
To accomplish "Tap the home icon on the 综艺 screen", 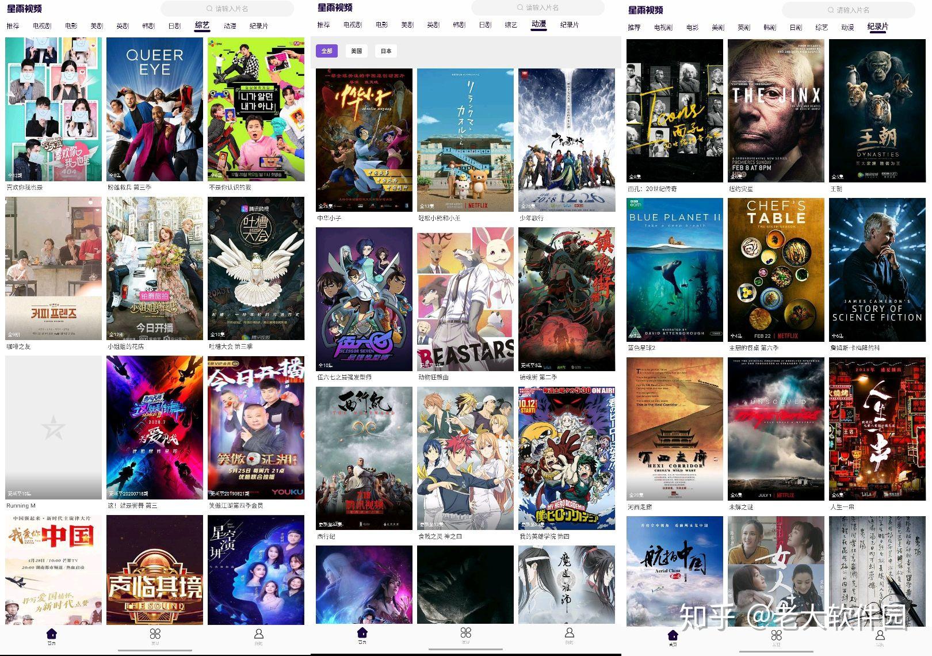I will [52, 633].
